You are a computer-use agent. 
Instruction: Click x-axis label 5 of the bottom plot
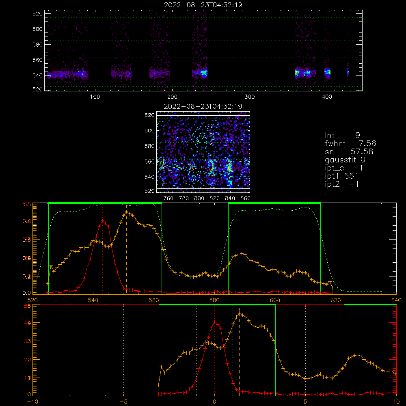(306, 402)
